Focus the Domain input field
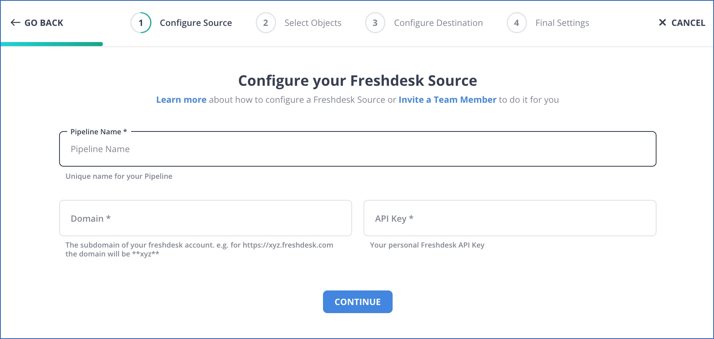This screenshot has width=714, height=339. coord(205,218)
